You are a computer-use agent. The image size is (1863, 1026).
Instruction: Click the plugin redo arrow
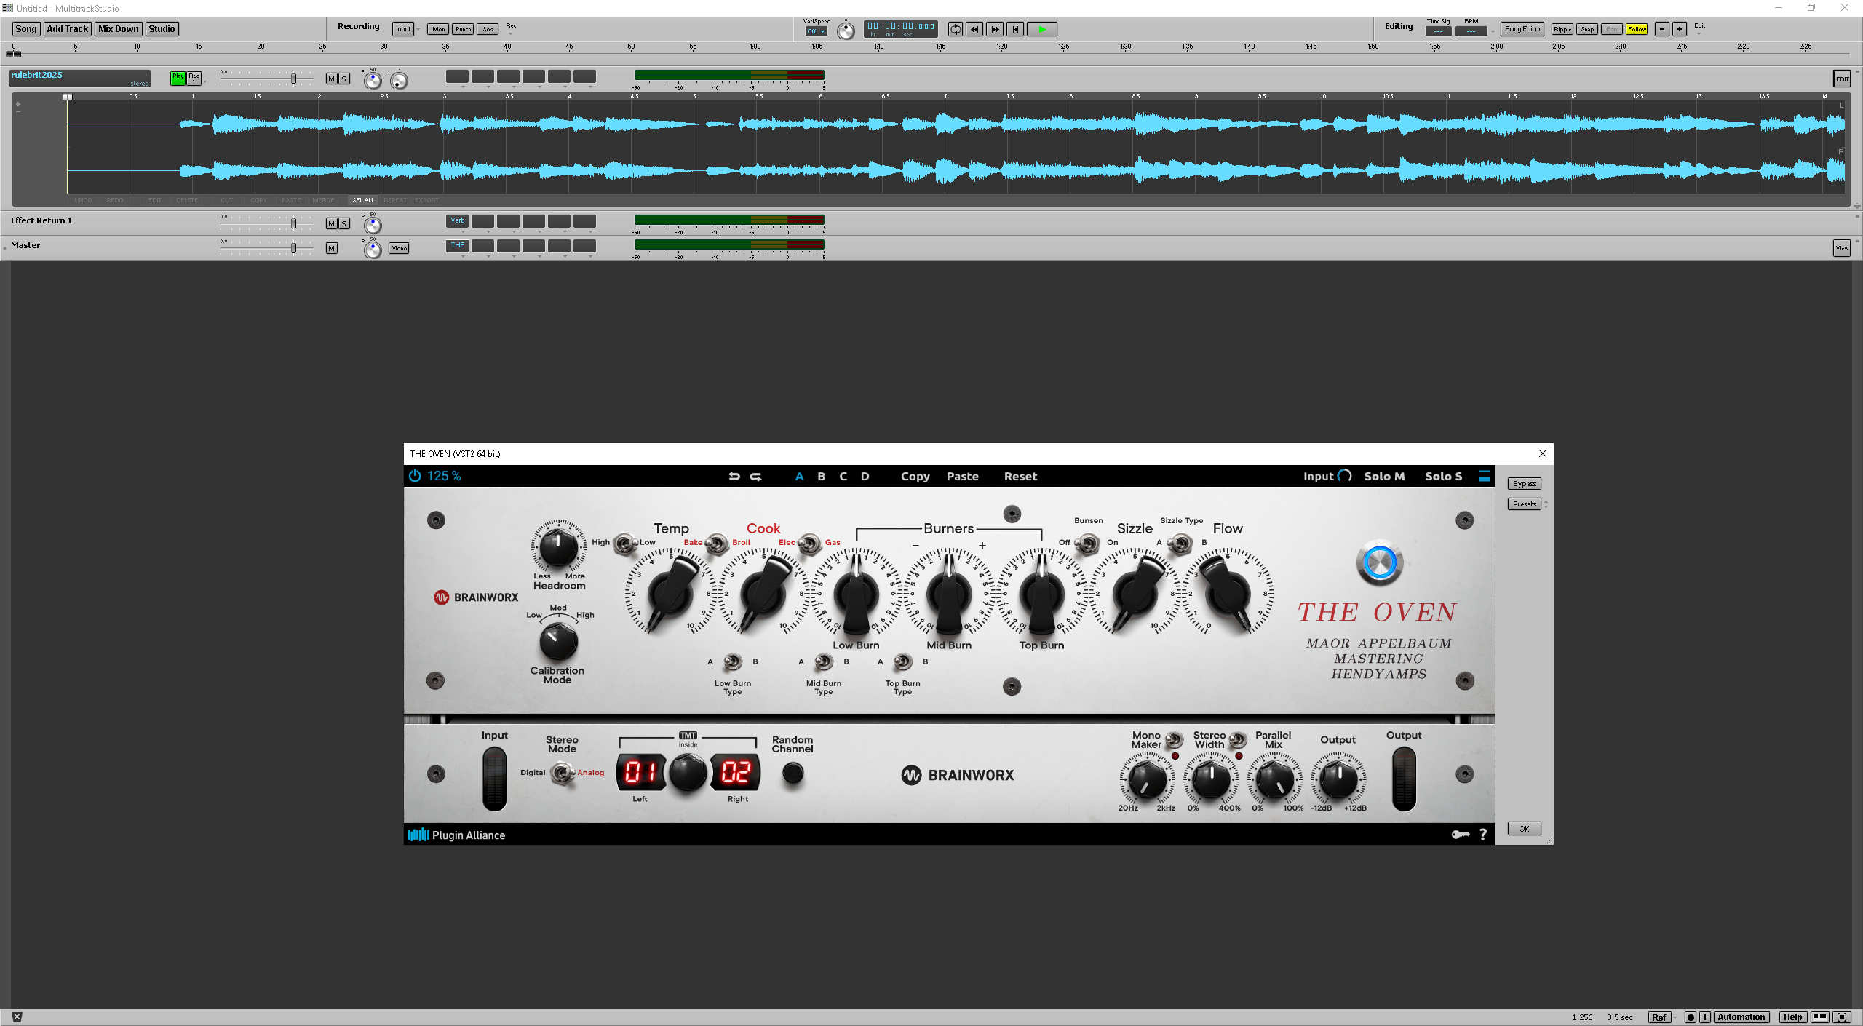coord(756,477)
